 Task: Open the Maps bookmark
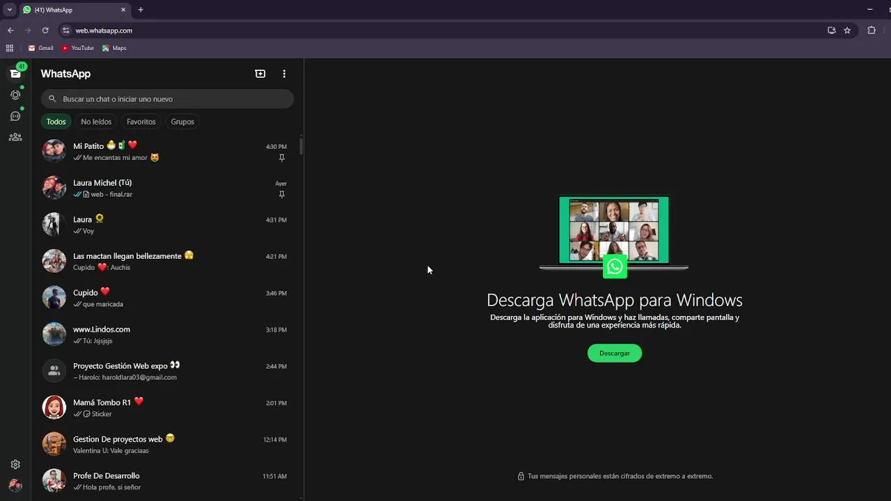[x=114, y=48]
